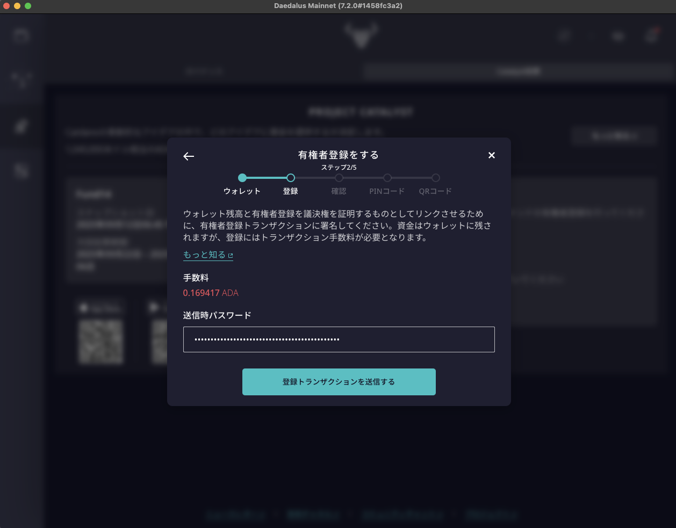Image resolution: width=676 pixels, height=528 pixels.
Task: Click the 送信時パスワード input field
Action: [339, 339]
